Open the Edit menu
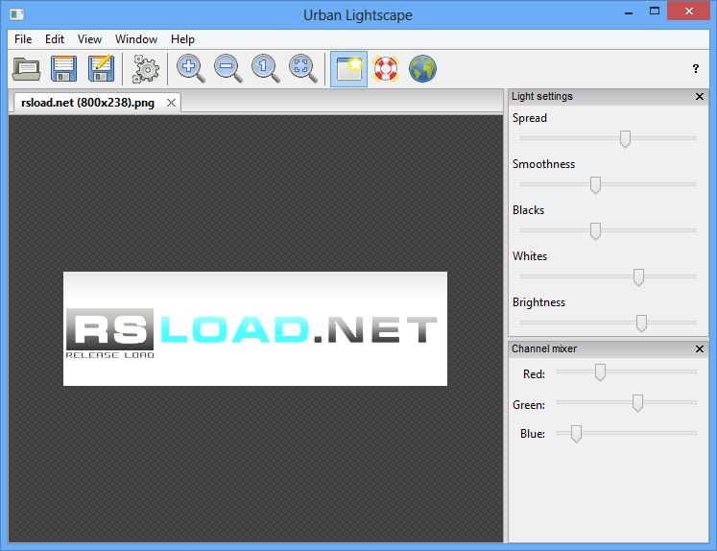 click(55, 39)
